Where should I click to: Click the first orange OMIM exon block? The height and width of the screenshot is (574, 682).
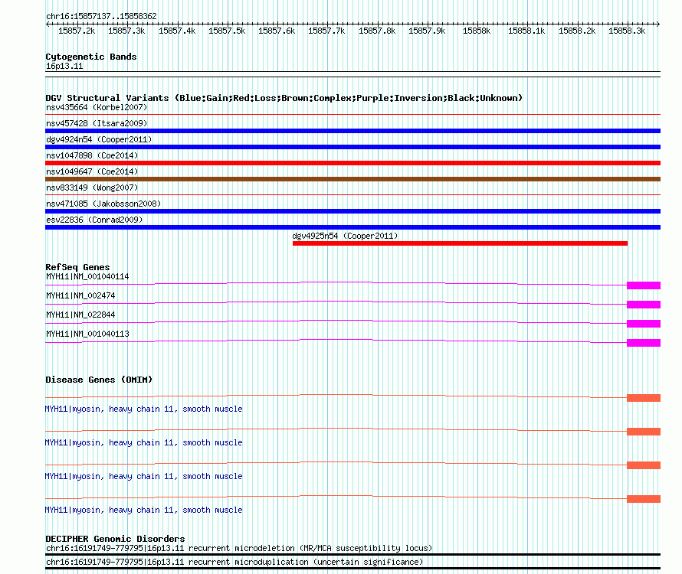644,398
